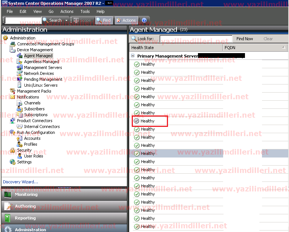Open the Go menu
This screenshot has width=289, height=232.
(51, 11)
